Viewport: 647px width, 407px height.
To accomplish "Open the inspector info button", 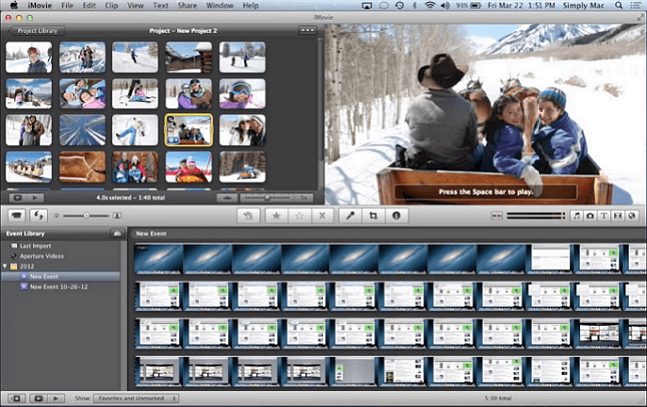I will [x=396, y=216].
